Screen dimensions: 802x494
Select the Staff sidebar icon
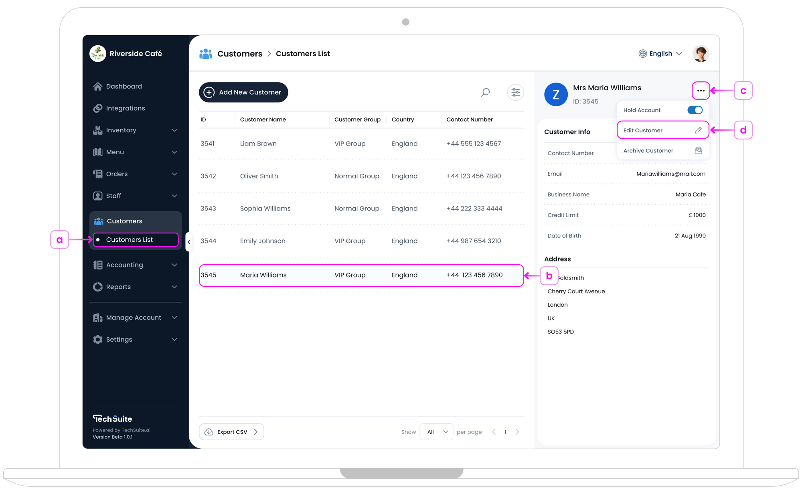97,196
